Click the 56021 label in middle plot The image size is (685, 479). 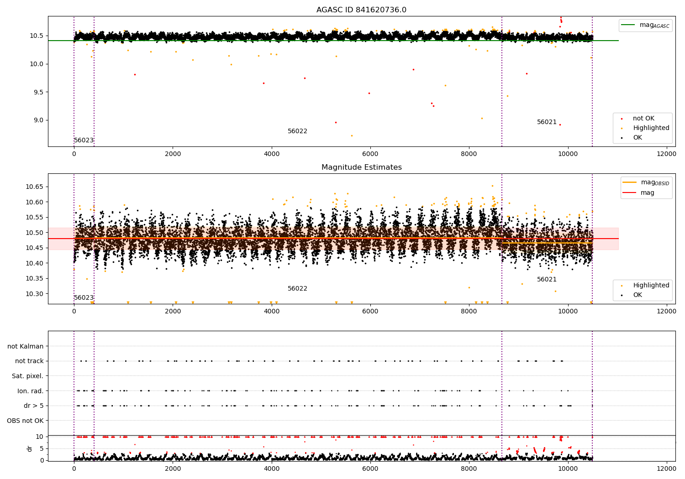(547, 280)
